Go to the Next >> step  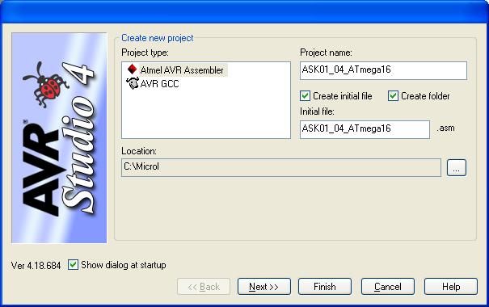(x=263, y=287)
